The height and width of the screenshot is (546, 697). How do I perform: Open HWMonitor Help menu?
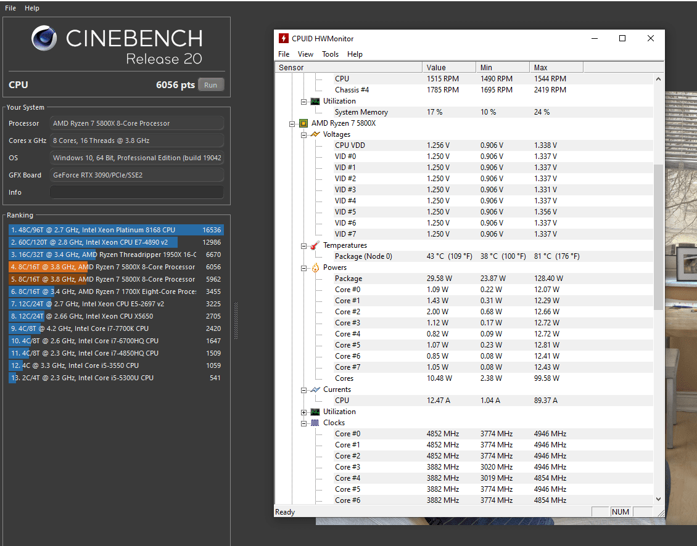pos(355,54)
